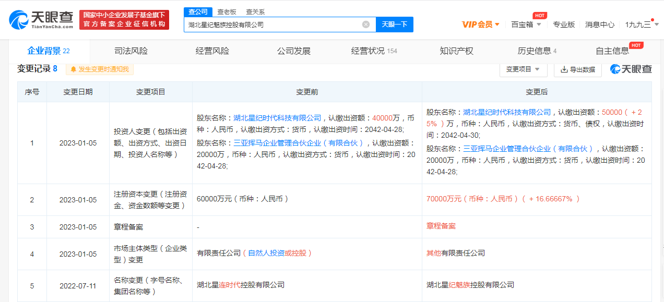
Task: Select the 经营状况 tab
Action: [x=374, y=51]
